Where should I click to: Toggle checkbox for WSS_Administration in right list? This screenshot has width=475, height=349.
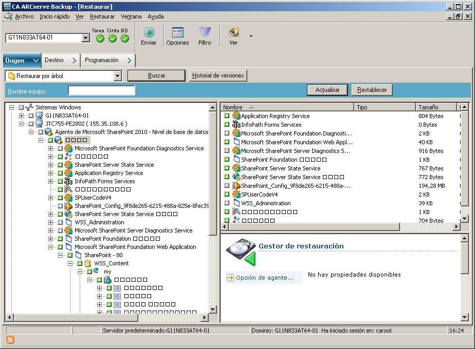click(x=227, y=203)
